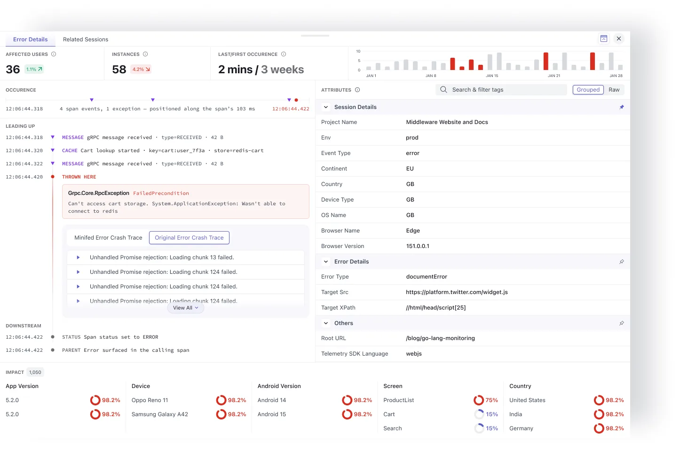680x450 pixels.
Task: Click the 15% ring for Search screen
Action: [x=479, y=428]
